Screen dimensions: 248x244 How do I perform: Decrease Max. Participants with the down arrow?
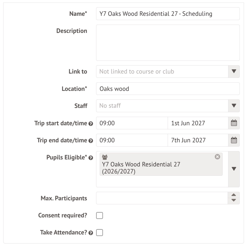(234, 200)
